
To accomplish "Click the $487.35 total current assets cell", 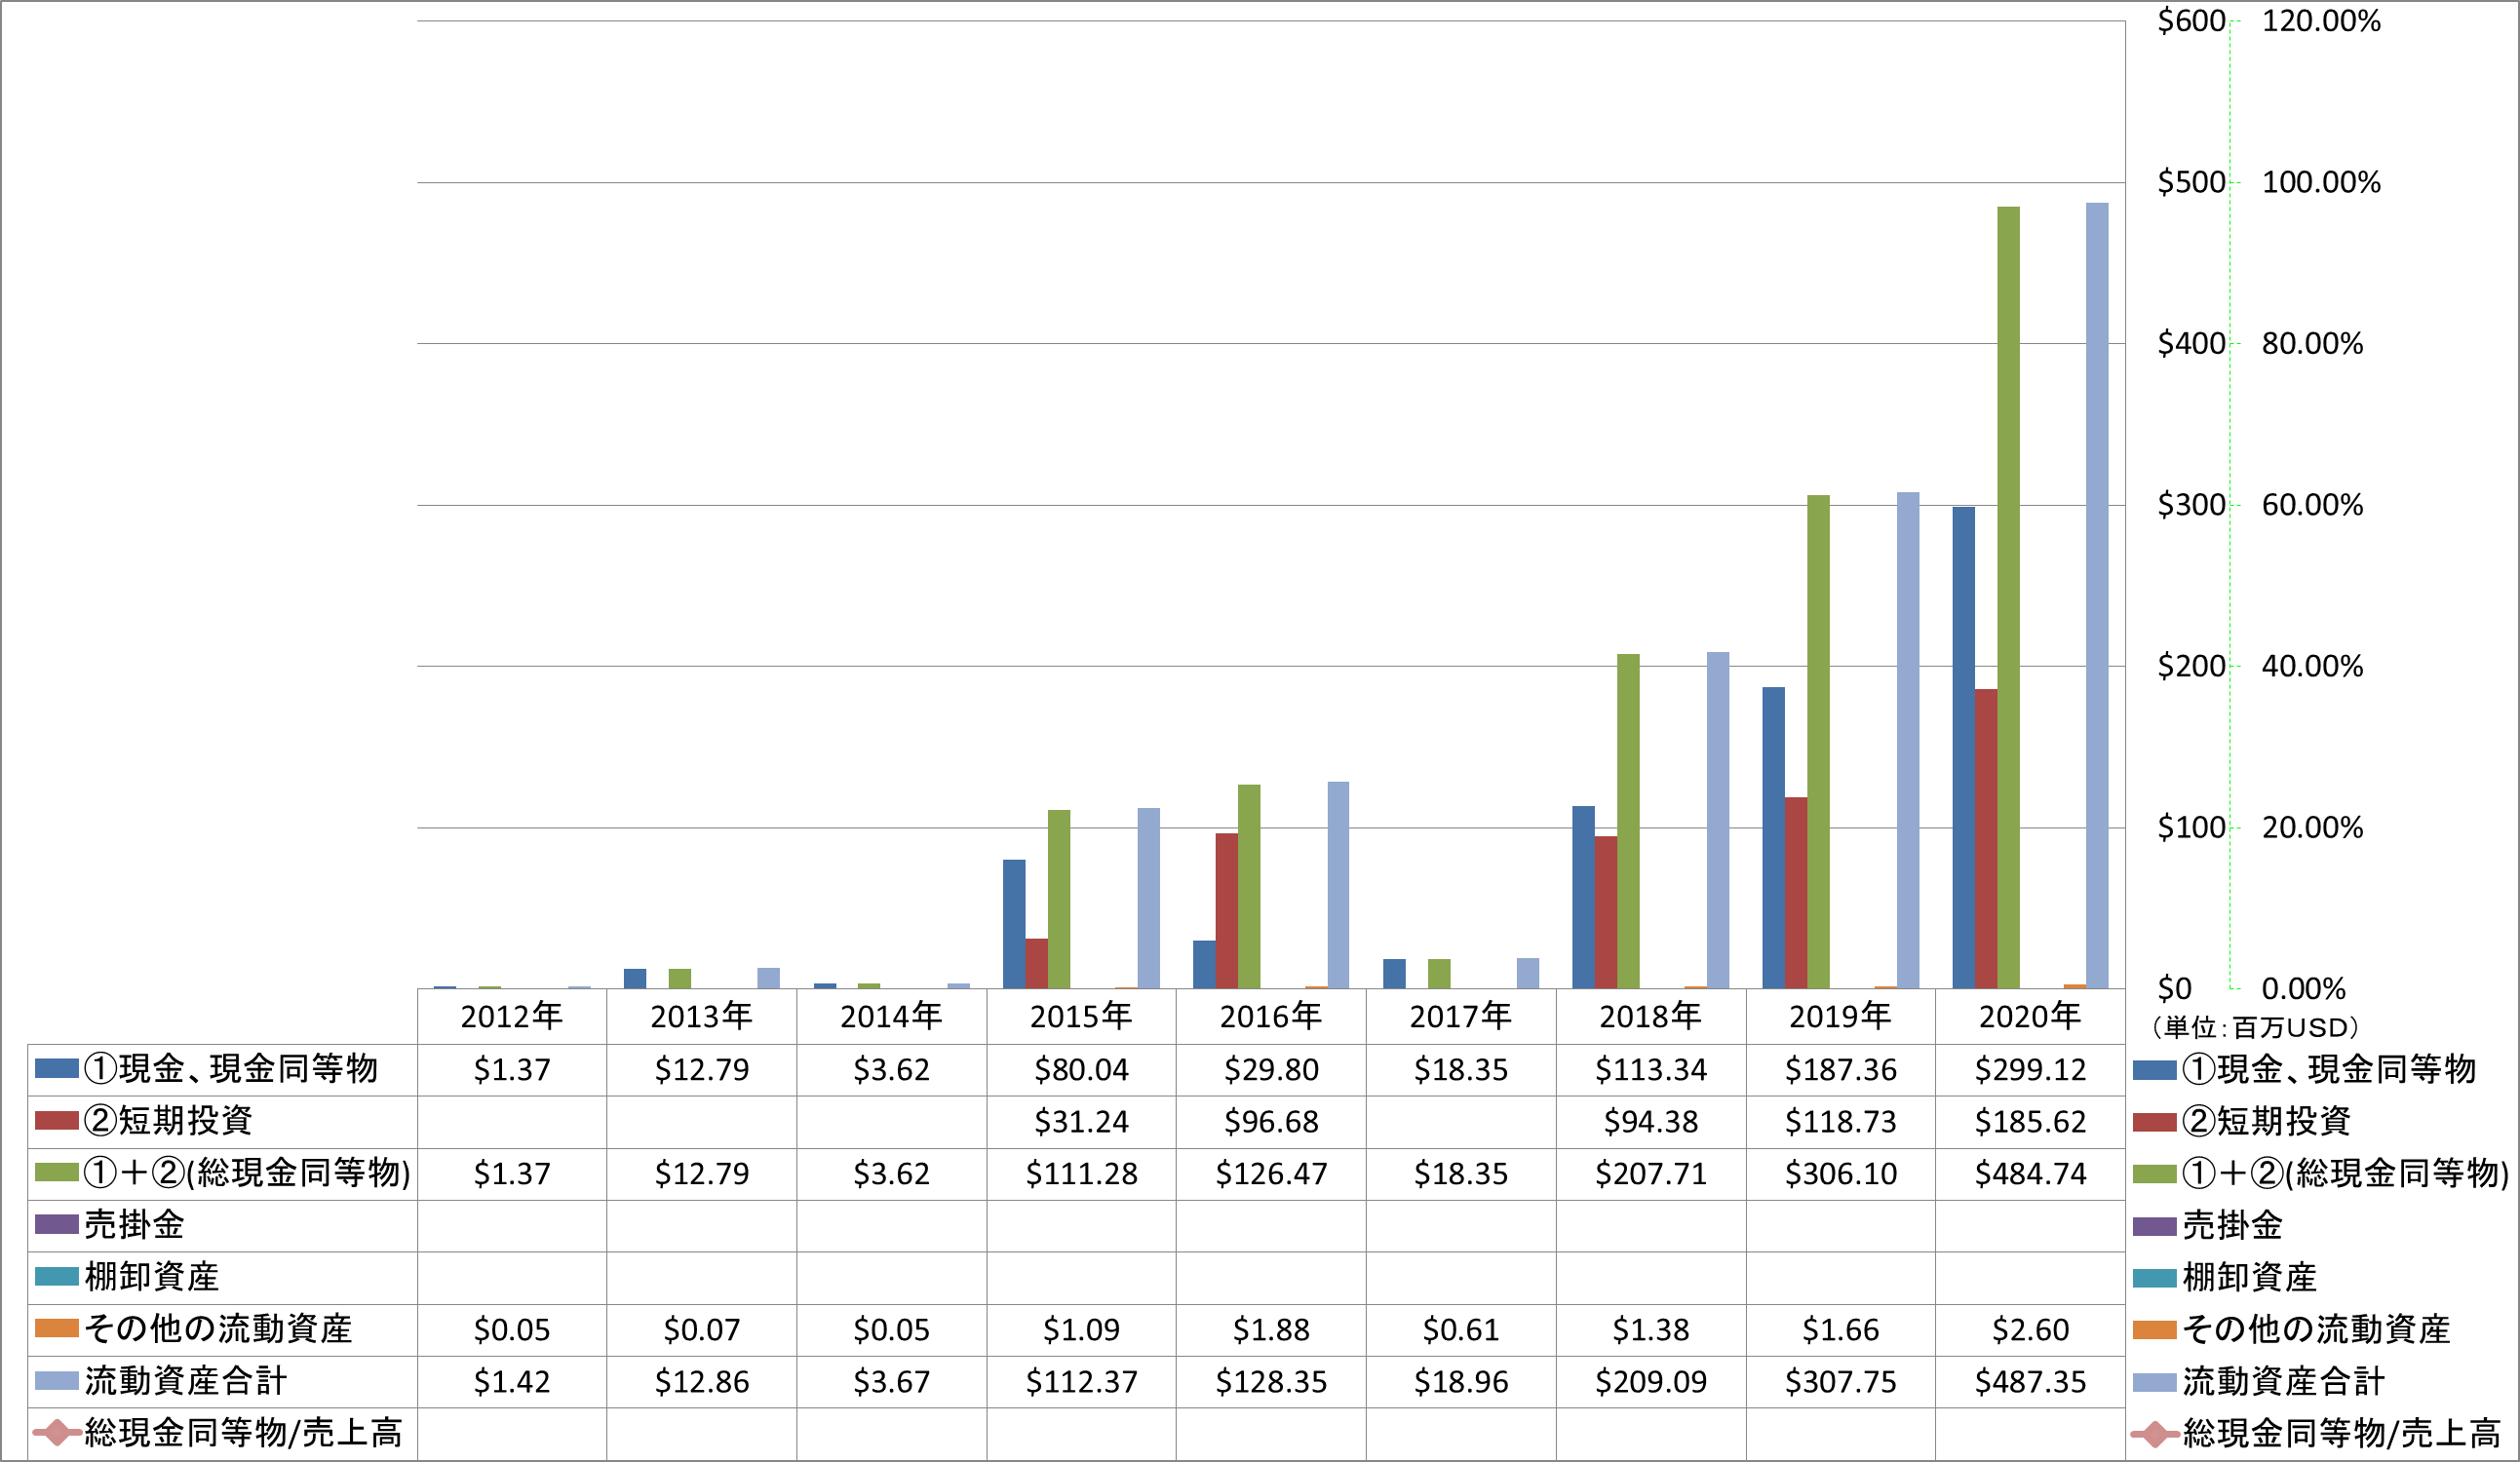I will click(2031, 1382).
